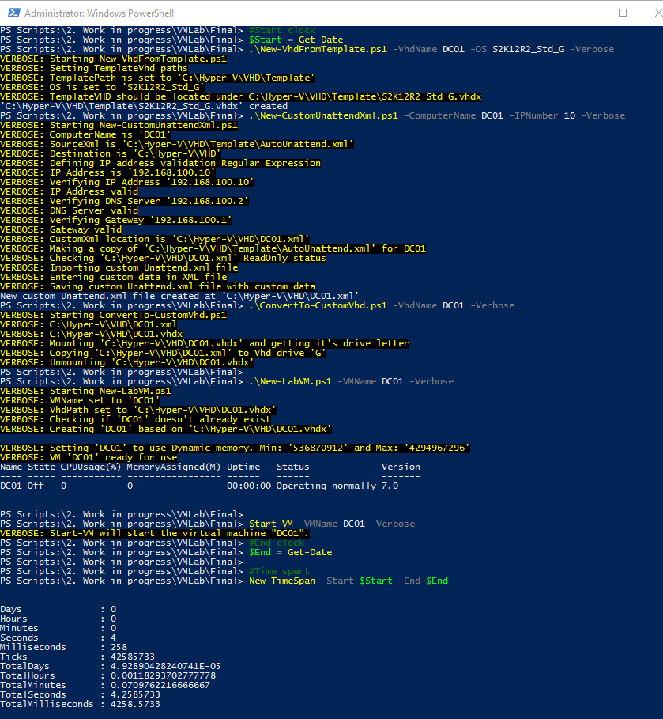Image resolution: width=663 pixels, height=719 pixels.
Task: Click 'Copying ... to Vhd drive 'G'' line
Action: pos(163,353)
